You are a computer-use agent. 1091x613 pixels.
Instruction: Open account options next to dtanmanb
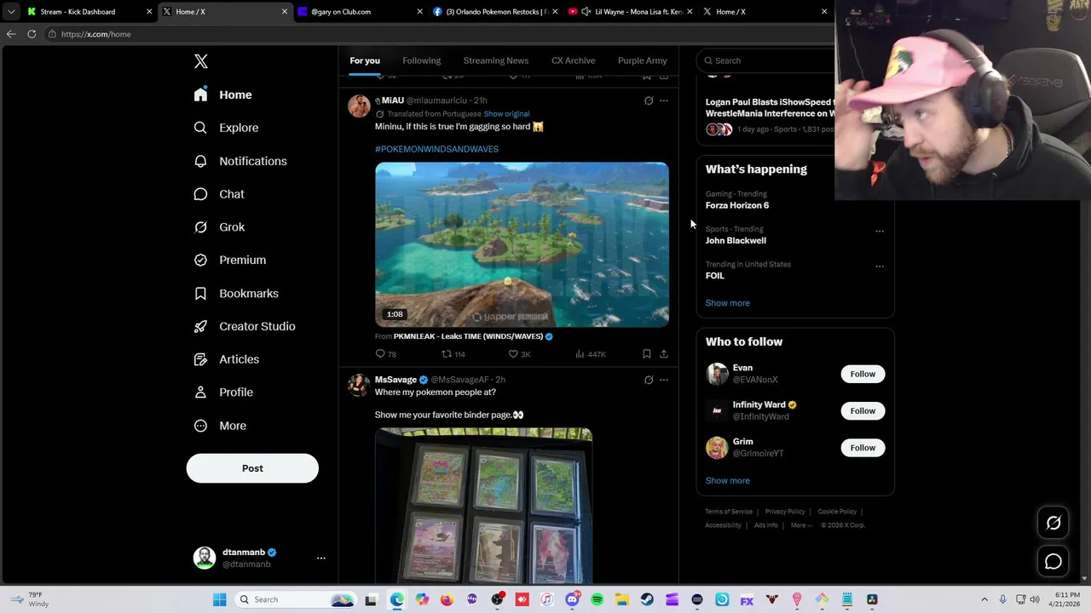coord(321,558)
